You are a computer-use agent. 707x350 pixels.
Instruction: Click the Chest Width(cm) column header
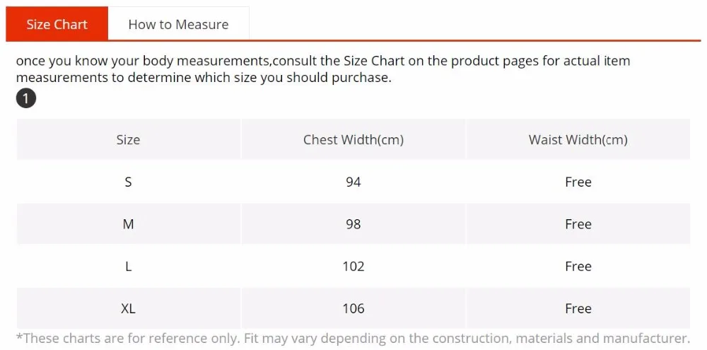(353, 139)
